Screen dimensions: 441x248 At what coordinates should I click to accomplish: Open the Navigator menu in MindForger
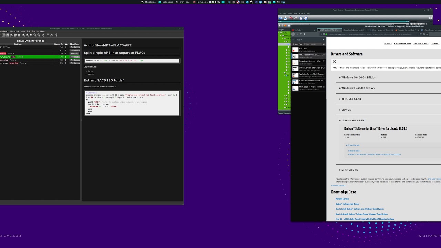pos(4,31)
